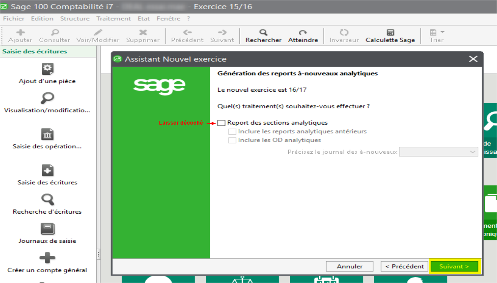This screenshot has height=283, width=497.
Task: Go back with the < Précédent button
Action: [x=405, y=267]
